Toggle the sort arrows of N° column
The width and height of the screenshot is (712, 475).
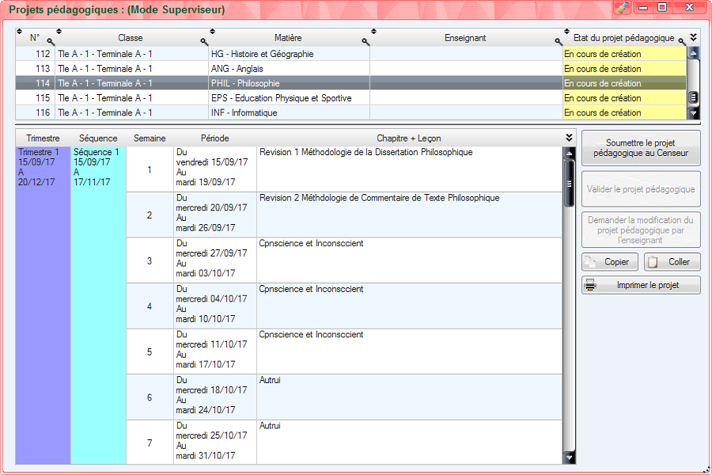click(19, 32)
